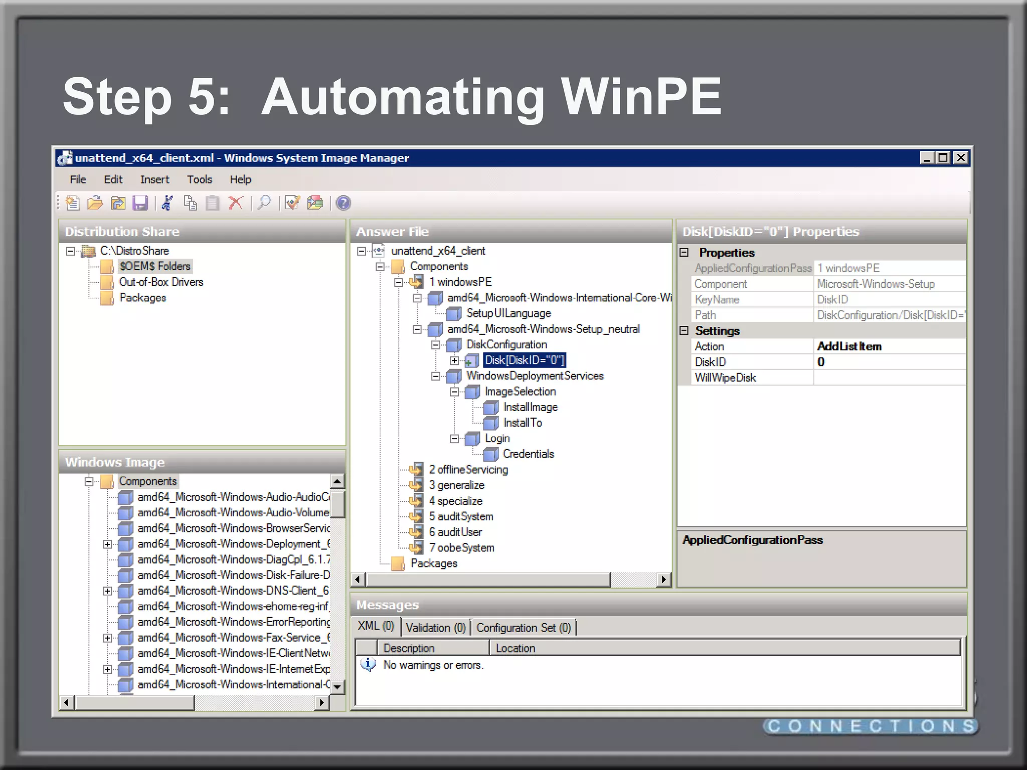Select the InstallTo tree item
The width and height of the screenshot is (1027, 770).
[523, 423]
